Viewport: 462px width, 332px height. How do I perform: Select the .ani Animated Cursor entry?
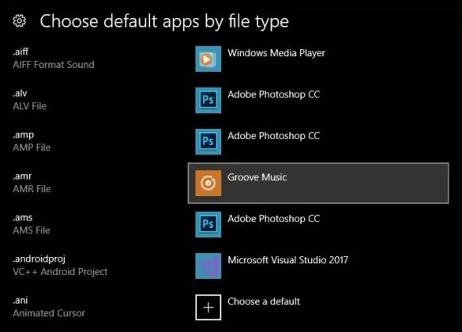[x=49, y=307]
